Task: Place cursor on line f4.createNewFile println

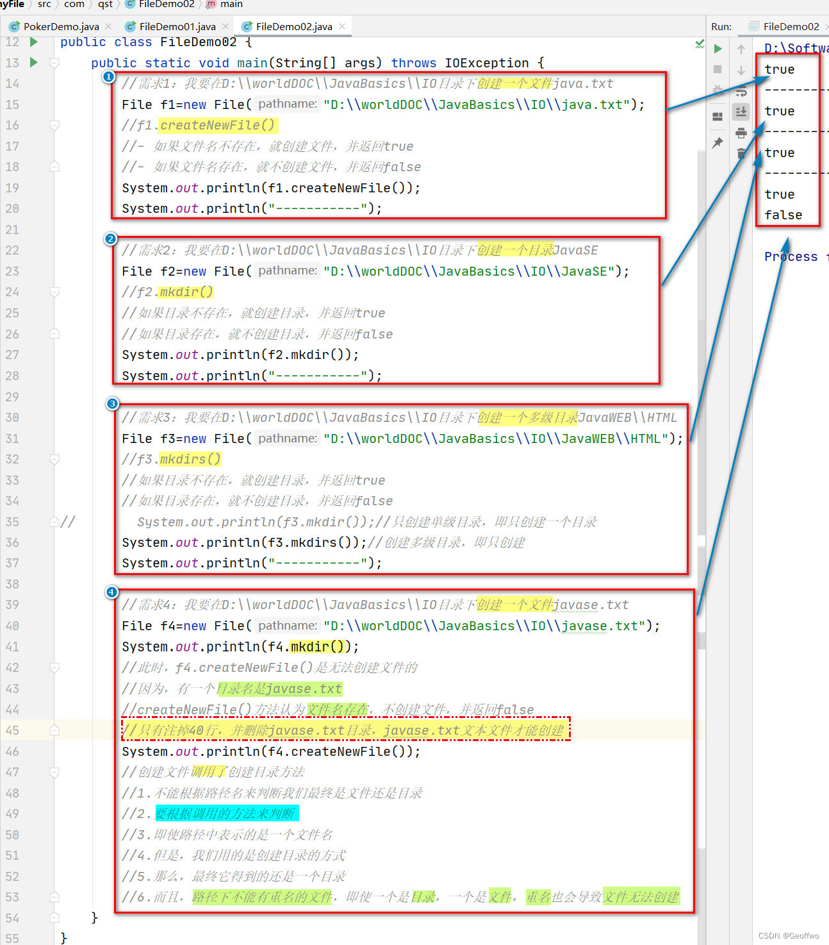Action: pos(271,751)
